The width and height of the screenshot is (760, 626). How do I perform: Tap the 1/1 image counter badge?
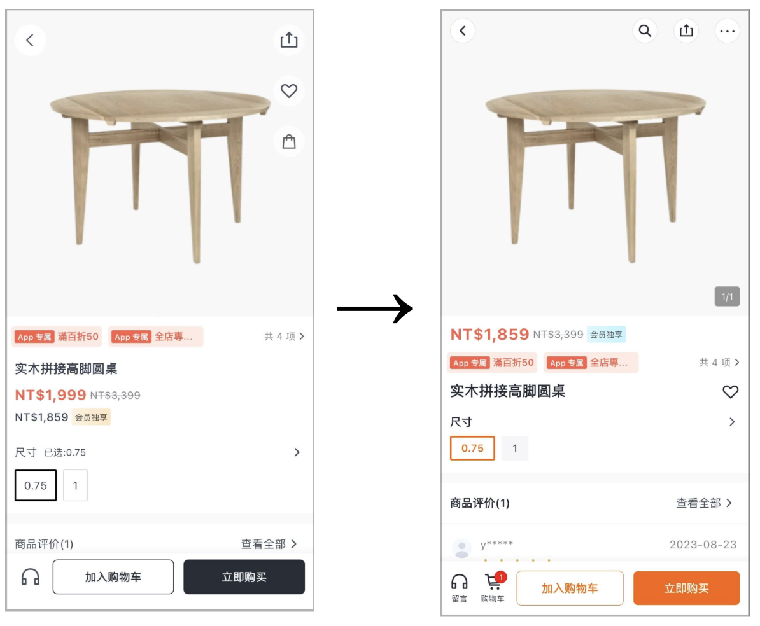(727, 296)
